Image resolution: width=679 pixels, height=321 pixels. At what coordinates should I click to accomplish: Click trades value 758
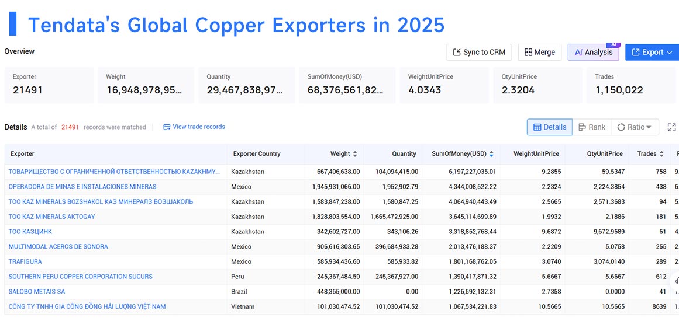coord(661,172)
